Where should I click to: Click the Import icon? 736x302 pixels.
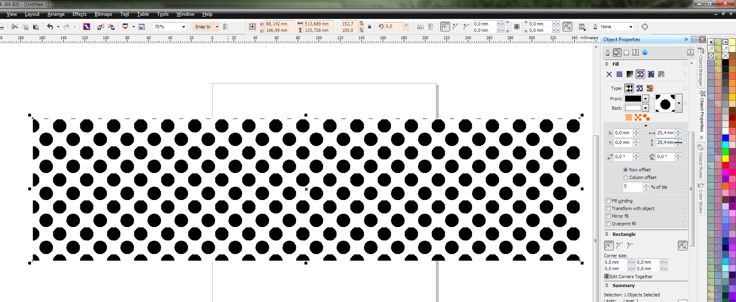coord(101,27)
